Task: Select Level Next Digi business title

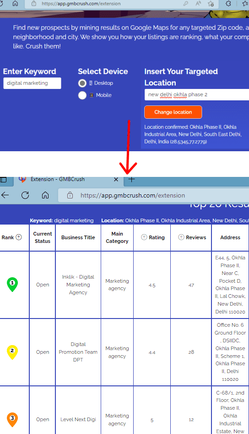Action: (78, 419)
